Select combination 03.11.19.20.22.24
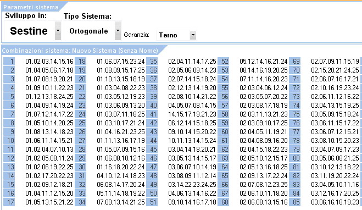Screen dimensions: 362x210 pyautogui.click(x=335, y=175)
